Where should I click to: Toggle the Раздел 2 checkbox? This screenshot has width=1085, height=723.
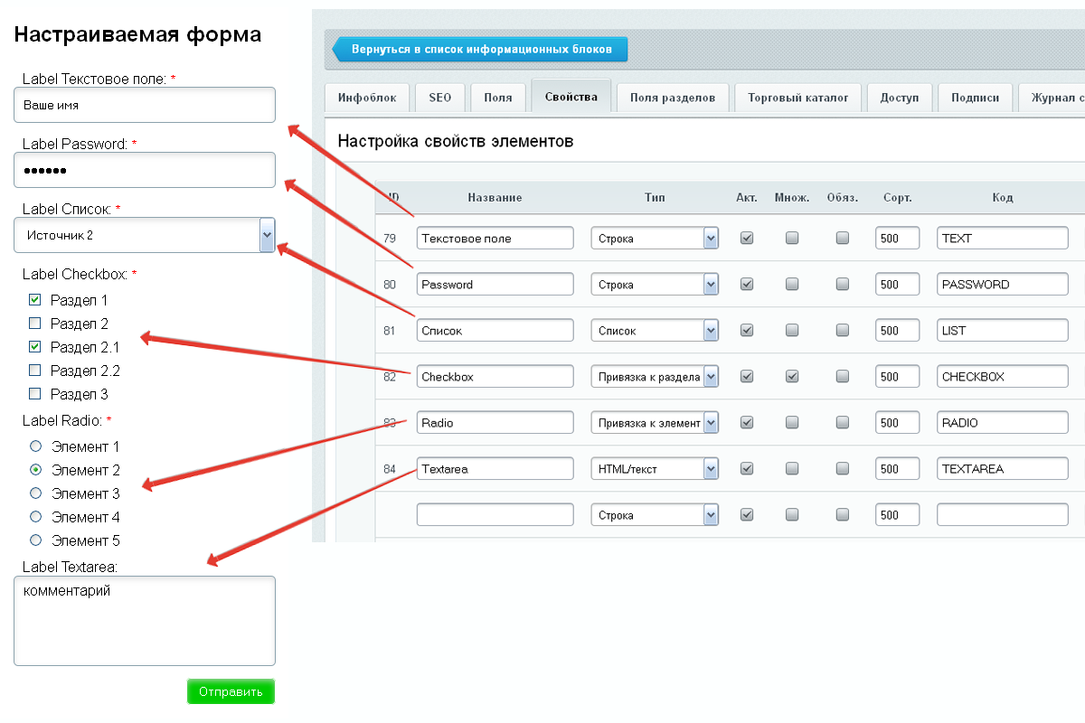(x=35, y=323)
